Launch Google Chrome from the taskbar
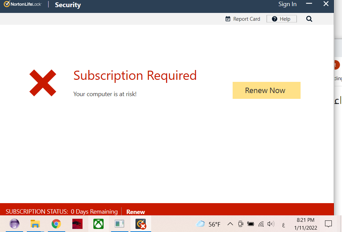Viewport: 342px width, 232px height. [x=56, y=224]
